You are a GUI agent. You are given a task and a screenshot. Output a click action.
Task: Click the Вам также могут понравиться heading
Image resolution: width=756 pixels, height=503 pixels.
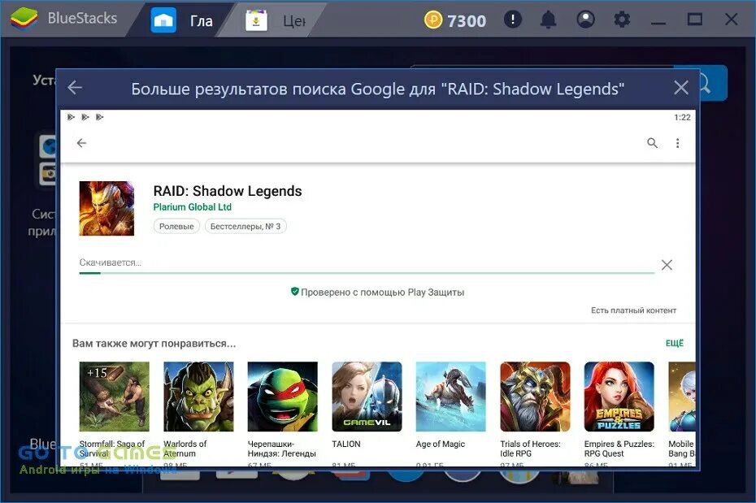click(x=154, y=344)
